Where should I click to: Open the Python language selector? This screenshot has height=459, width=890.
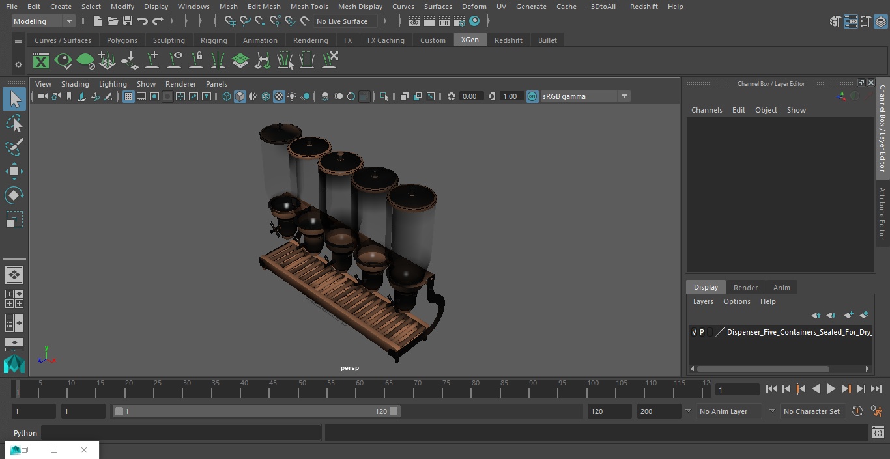[25, 433]
